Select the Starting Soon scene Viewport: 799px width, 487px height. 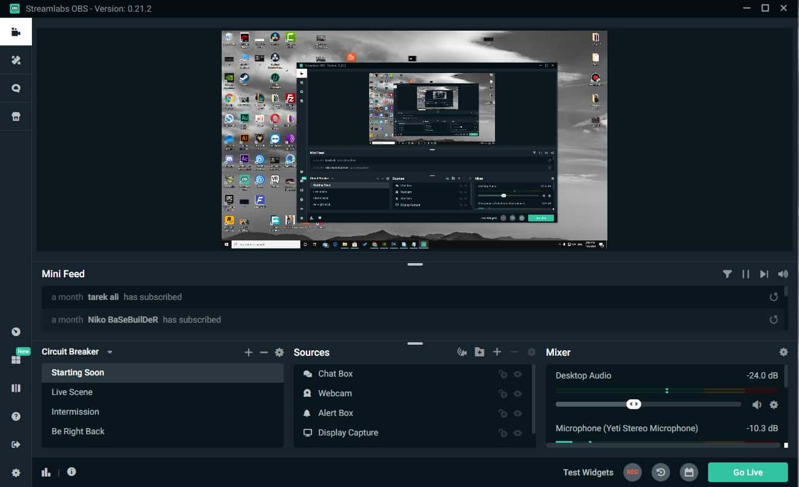pyautogui.click(x=162, y=372)
